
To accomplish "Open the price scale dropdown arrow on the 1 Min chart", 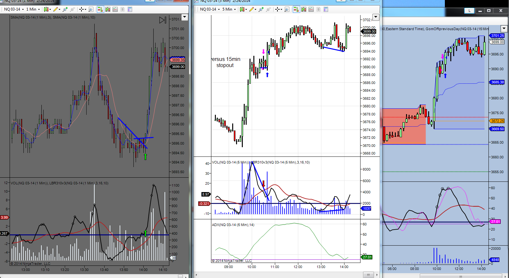I will 184,17.
